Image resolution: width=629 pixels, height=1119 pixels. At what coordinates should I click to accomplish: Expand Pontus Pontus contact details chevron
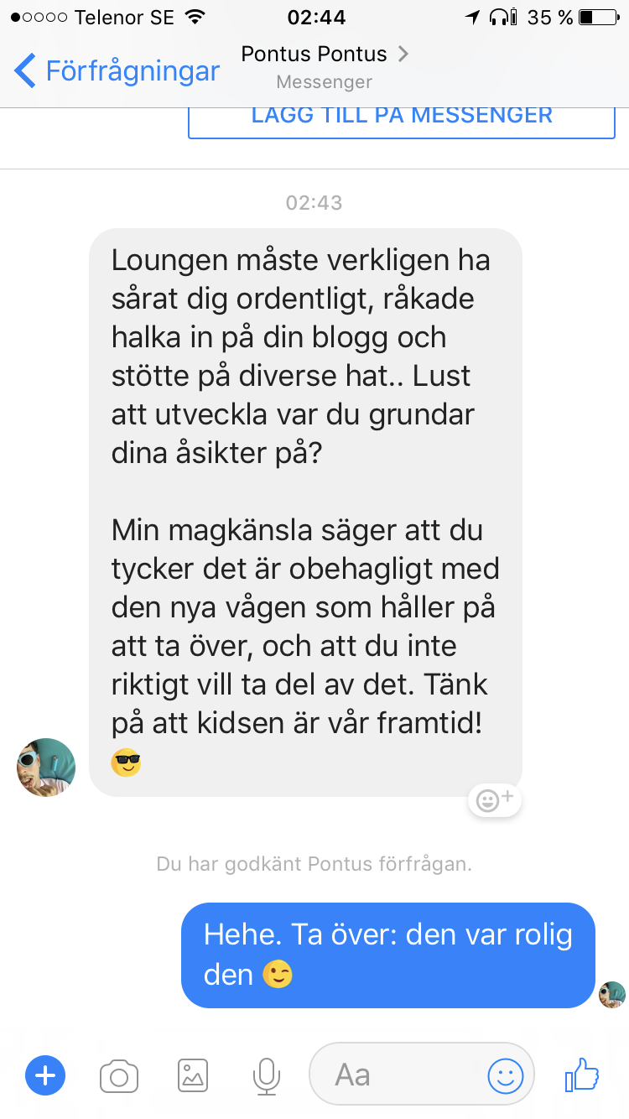tap(403, 55)
